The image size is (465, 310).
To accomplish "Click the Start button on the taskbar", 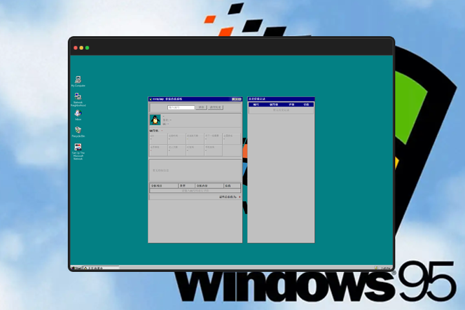I will (x=76, y=267).
